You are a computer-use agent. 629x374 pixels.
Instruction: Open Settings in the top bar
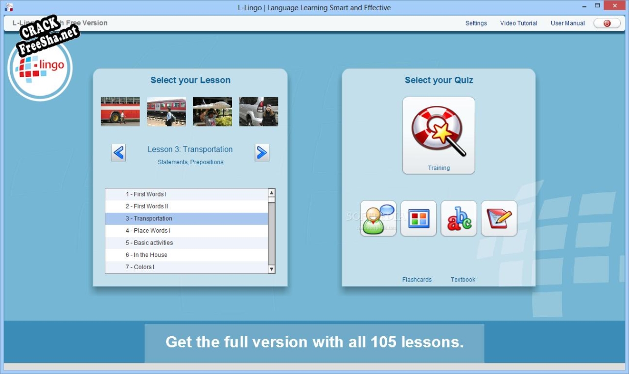(x=476, y=23)
